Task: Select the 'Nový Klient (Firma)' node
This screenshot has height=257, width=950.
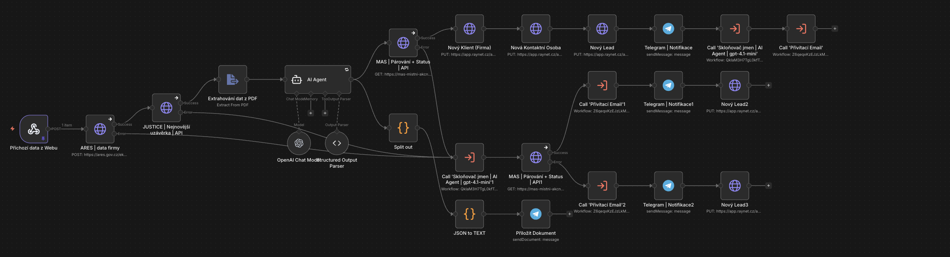Action: pos(469,29)
